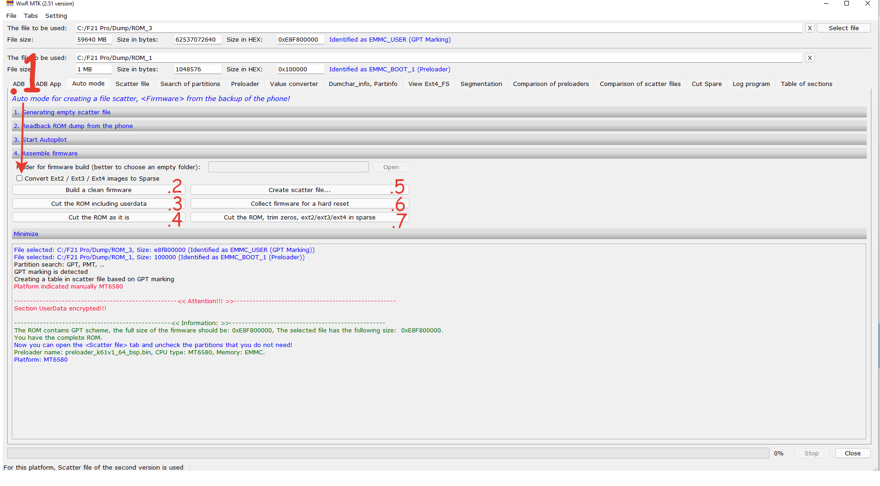
Task: Click 'Identified as EMMC_BOOT_1 (Preloader)' text
Action: (390, 69)
